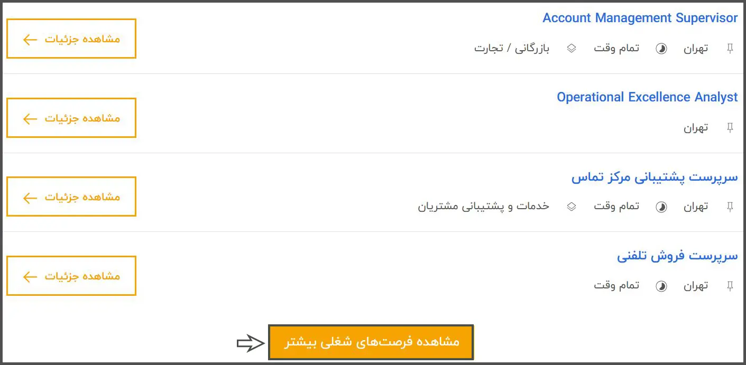Click the layers icon beside خدمات و پشتیبانی مشتریان
Image resolution: width=746 pixels, height=365 pixels.
tap(571, 207)
